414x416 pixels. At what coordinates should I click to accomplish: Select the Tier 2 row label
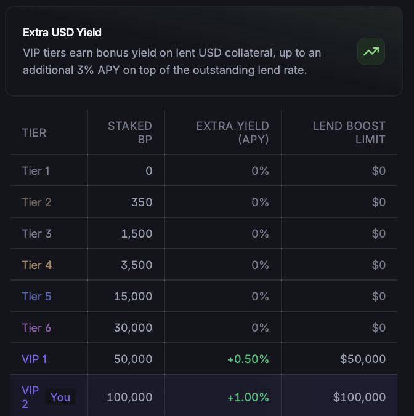click(x=36, y=202)
